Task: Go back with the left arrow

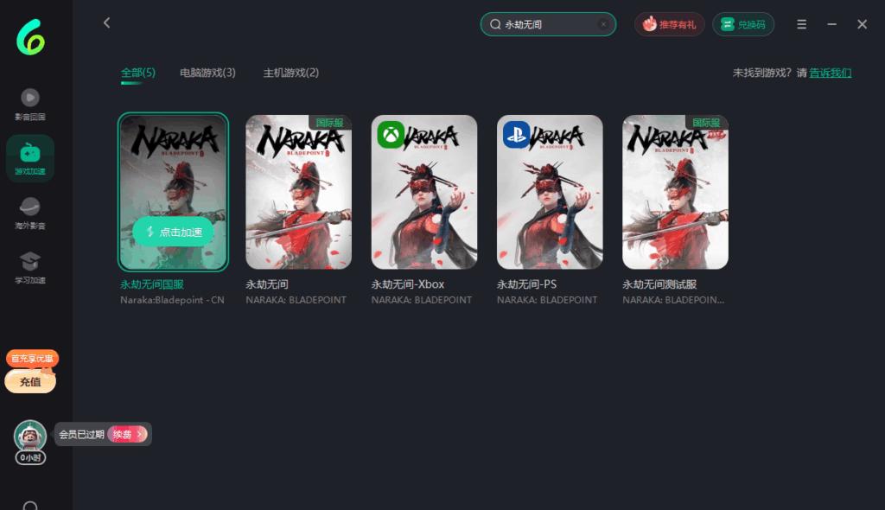Action: [106, 22]
